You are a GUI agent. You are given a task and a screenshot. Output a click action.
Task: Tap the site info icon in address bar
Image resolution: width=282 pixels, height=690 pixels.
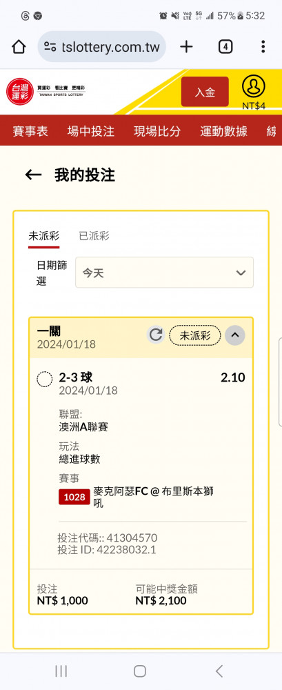tap(50, 47)
